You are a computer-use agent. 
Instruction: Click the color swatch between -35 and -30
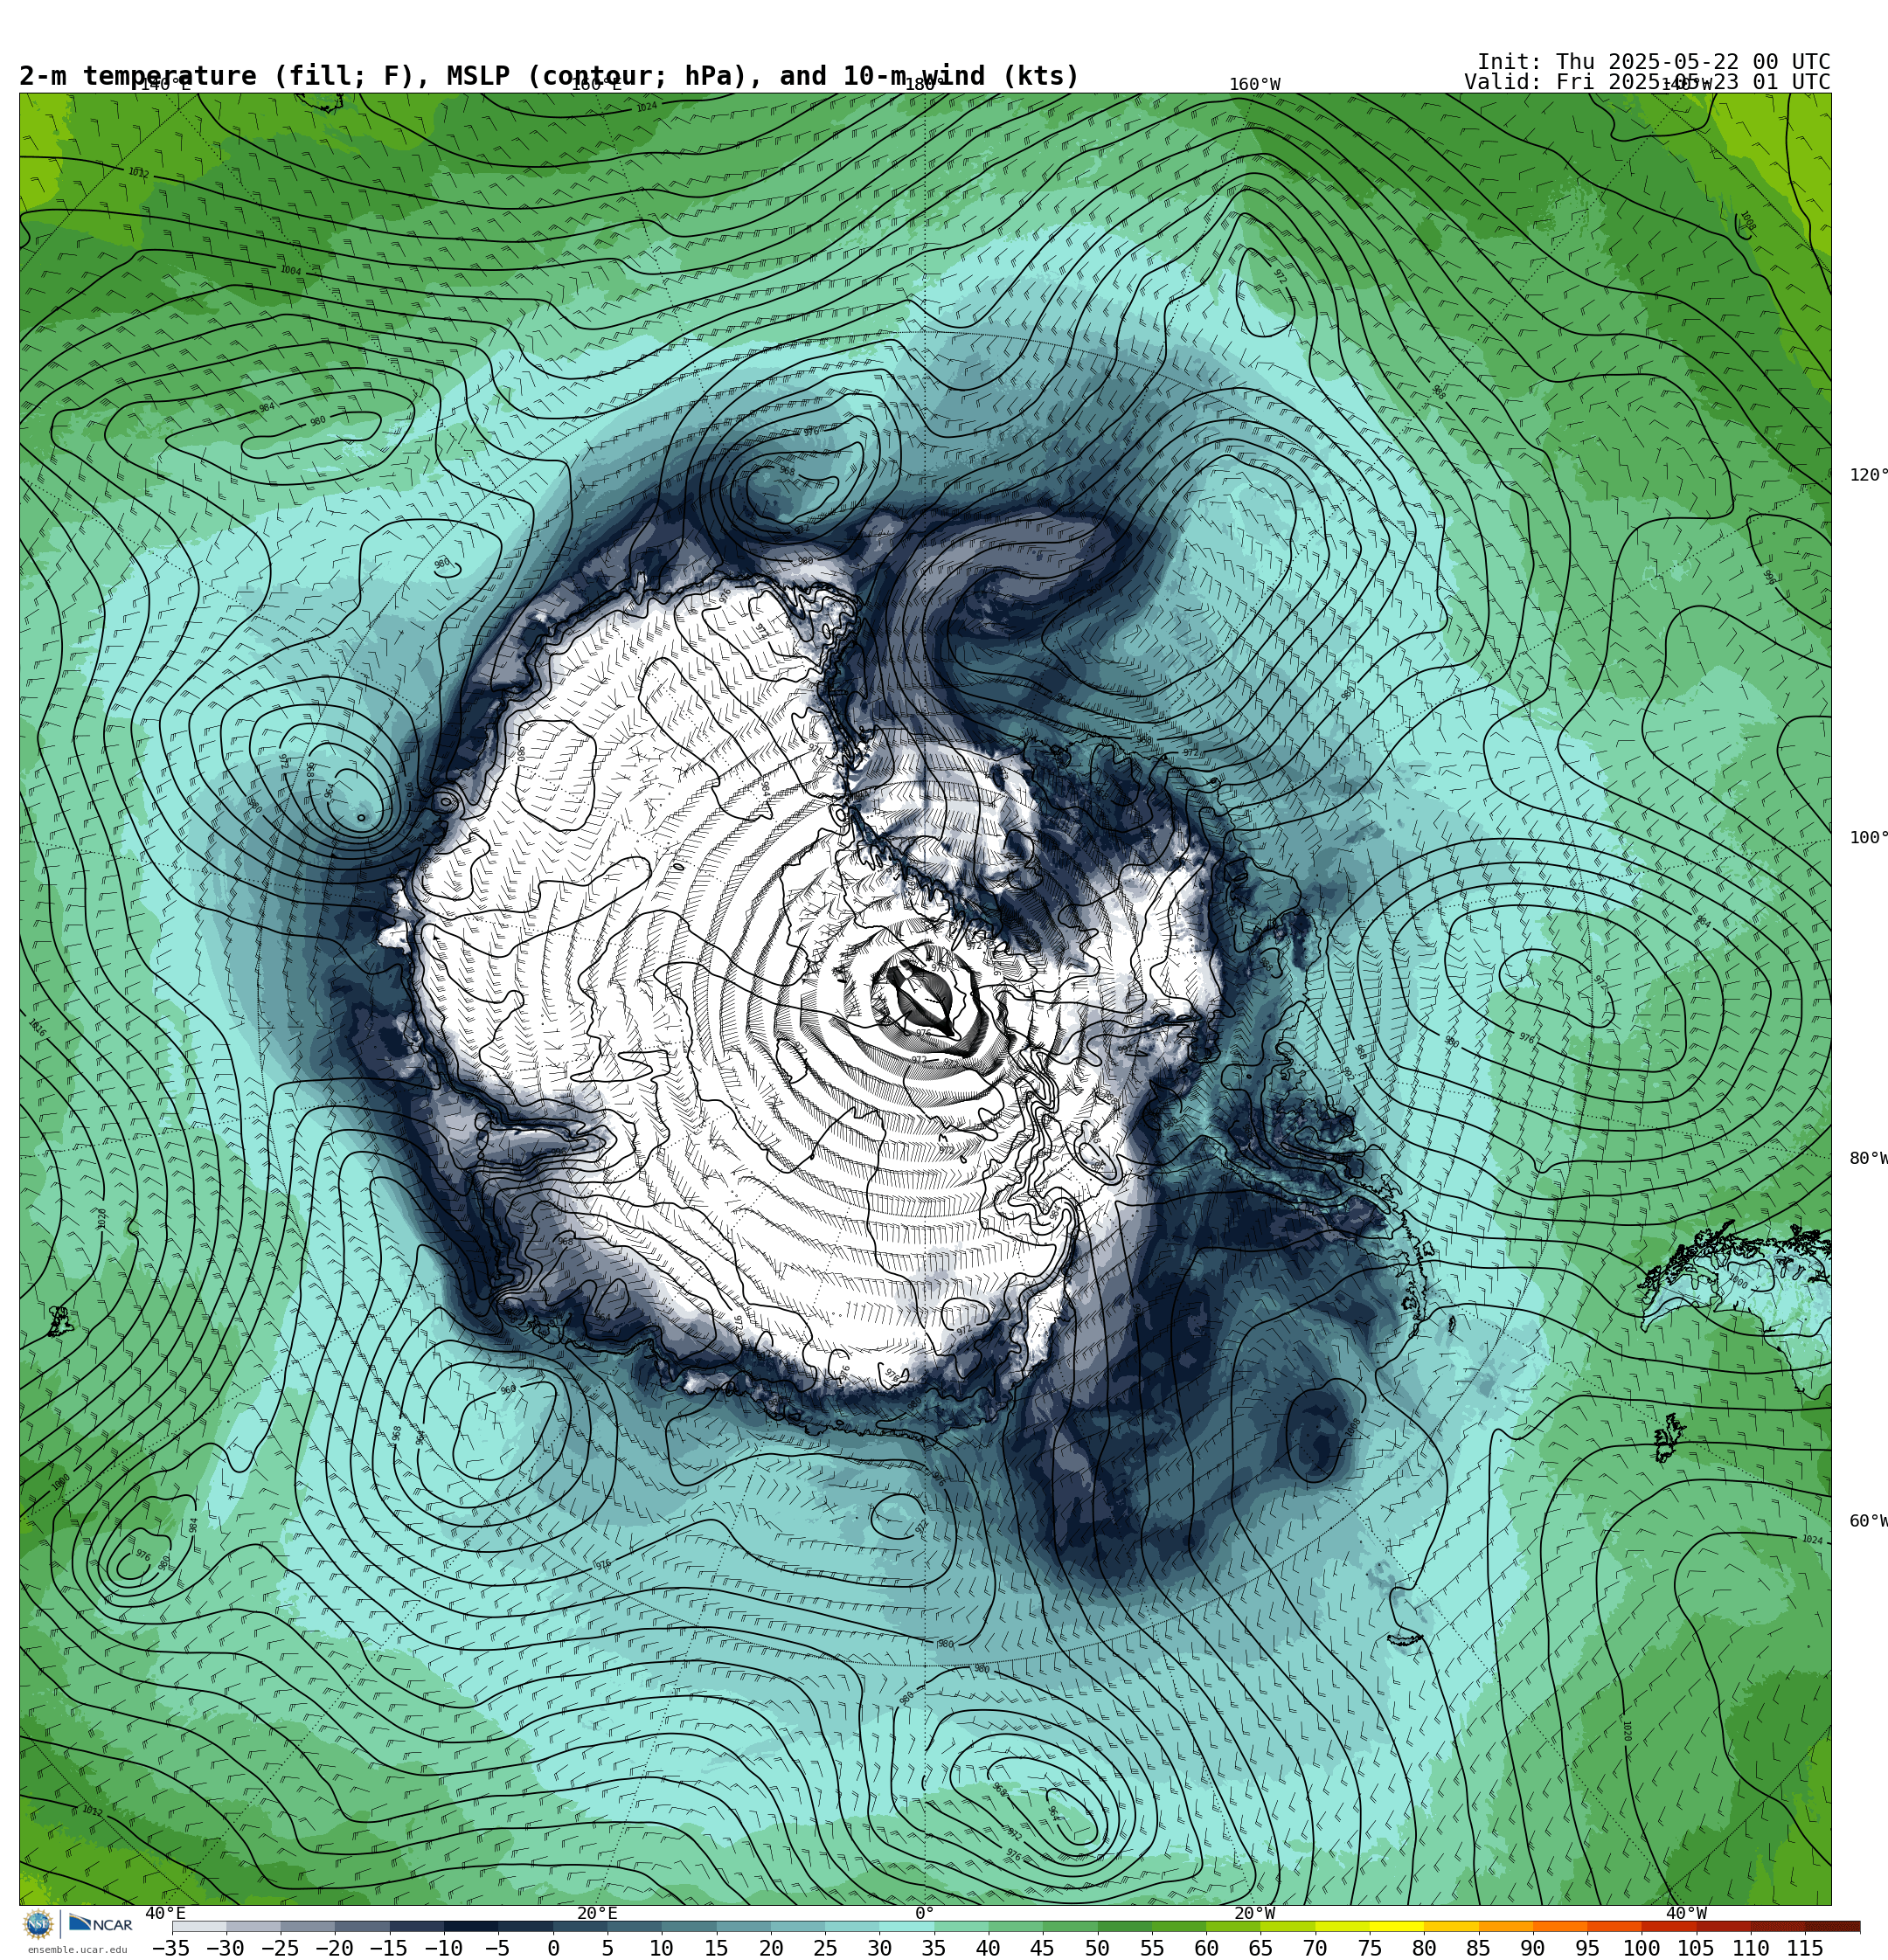coord(199,1927)
